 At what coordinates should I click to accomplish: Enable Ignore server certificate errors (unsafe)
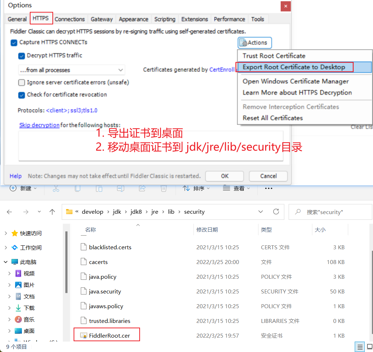pos(22,83)
